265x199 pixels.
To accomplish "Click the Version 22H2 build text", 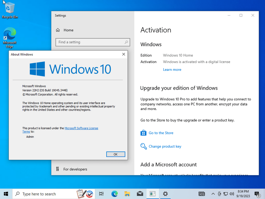I will point(45,90).
